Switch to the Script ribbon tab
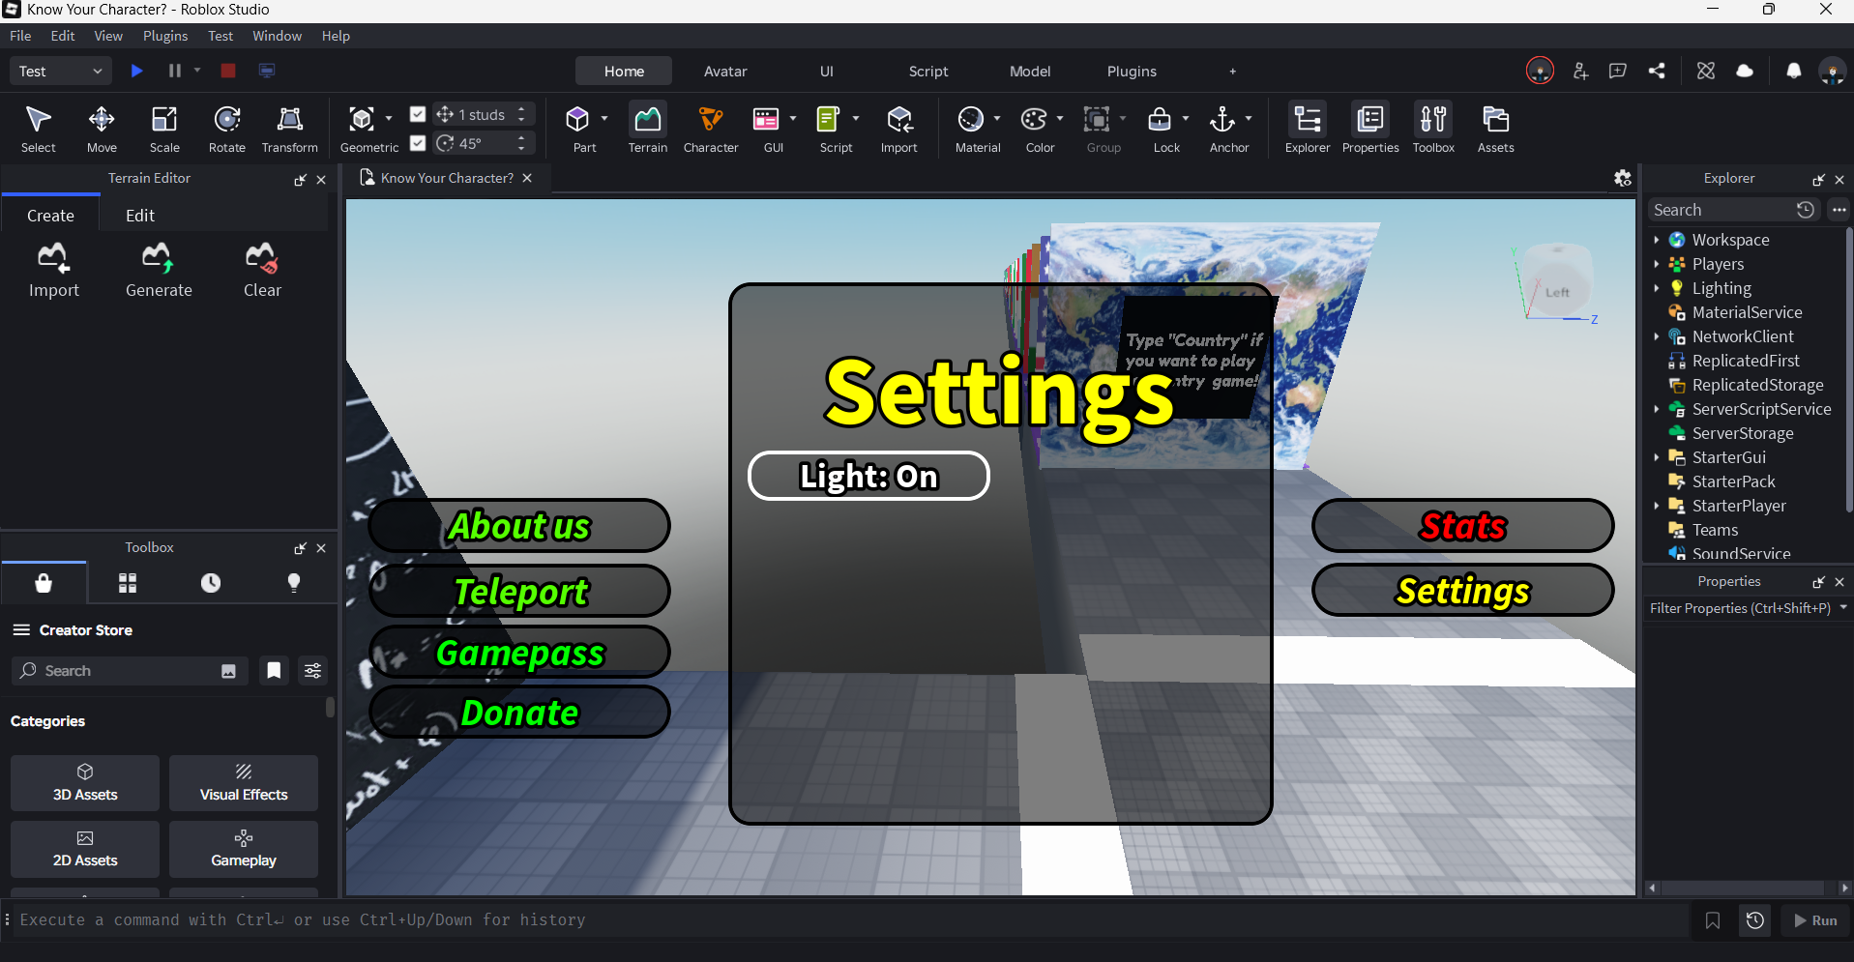 pos(928,72)
